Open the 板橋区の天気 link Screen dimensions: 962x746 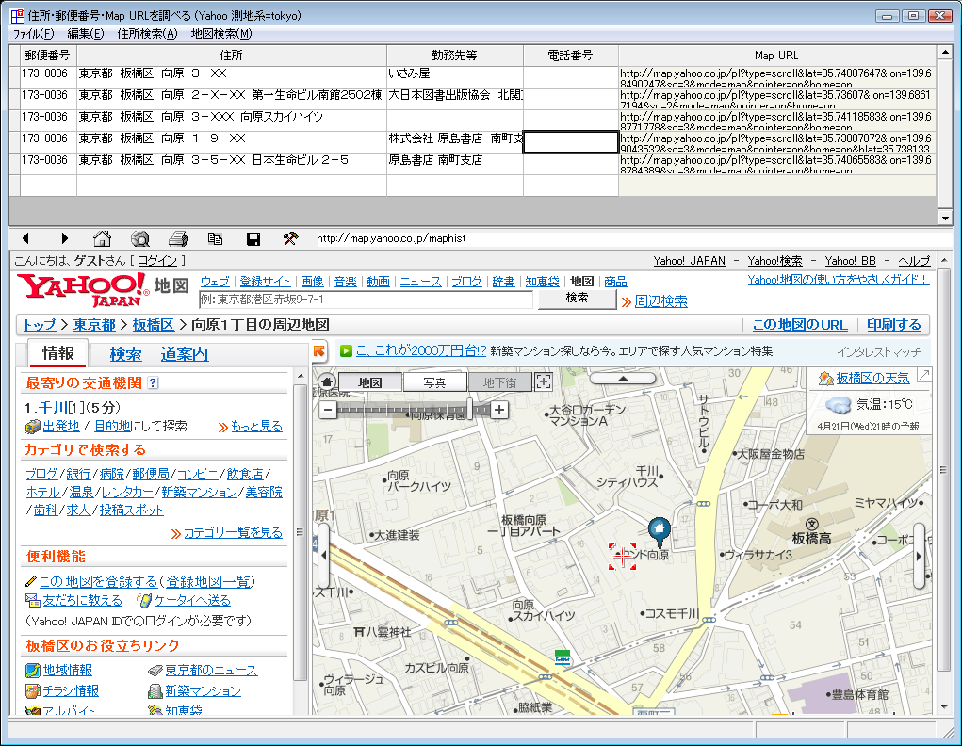click(x=873, y=379)
